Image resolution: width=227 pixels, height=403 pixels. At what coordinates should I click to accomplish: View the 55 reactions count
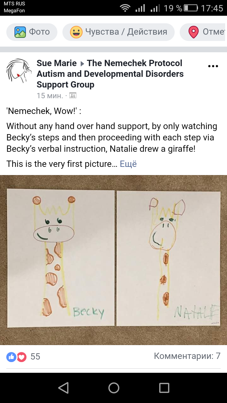click(35, 356)
